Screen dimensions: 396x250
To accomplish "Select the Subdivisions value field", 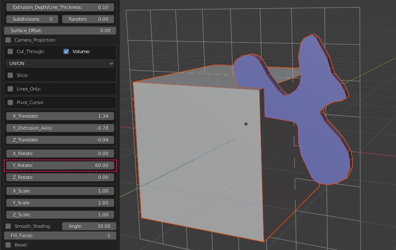I will 32,19.
